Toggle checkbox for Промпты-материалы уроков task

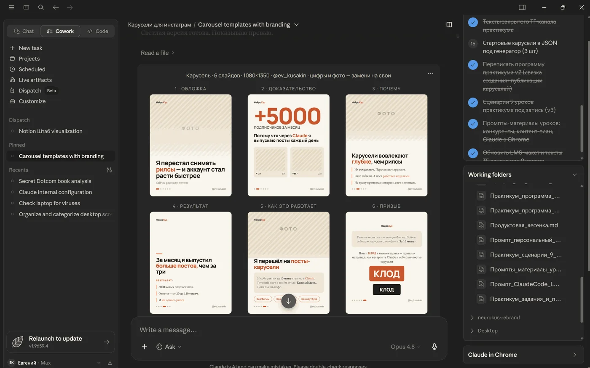point(473,124)
